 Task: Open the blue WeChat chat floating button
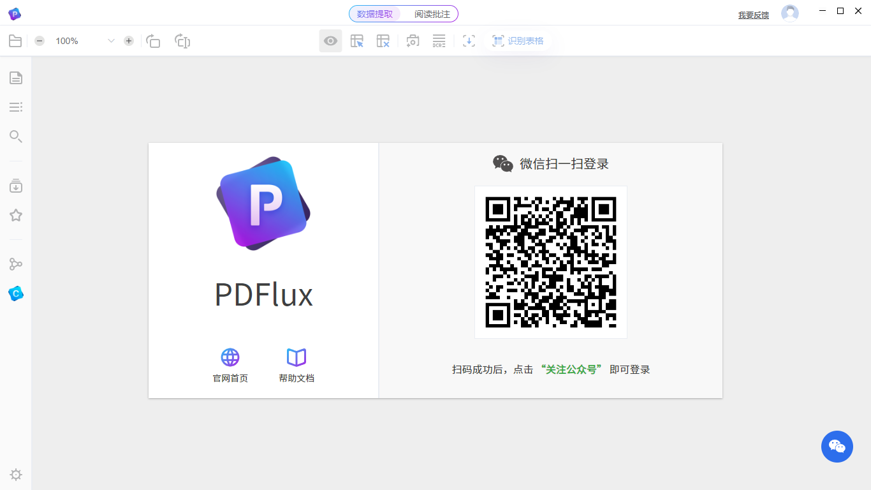(837, 447)
